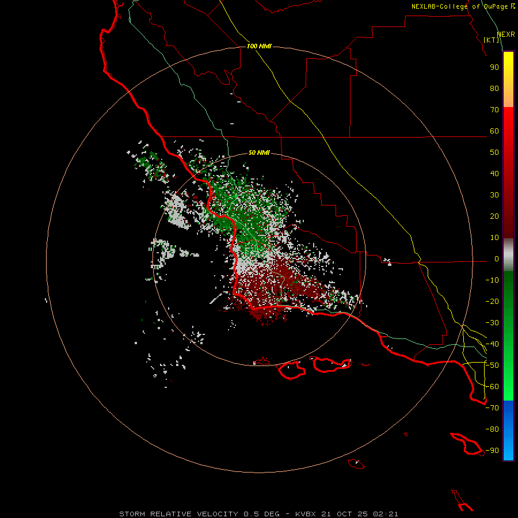Click the -10 value on velocity scale
Image resolution: width=518 pixels, height=518 pixels.
coord(492,280)
